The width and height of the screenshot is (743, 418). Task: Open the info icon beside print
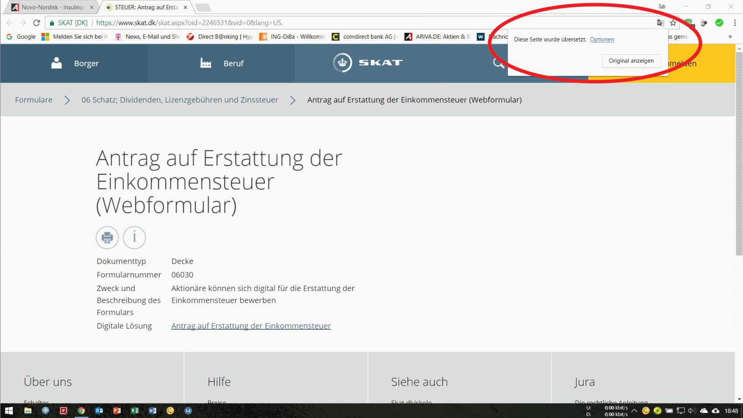(x=134, y=238)
